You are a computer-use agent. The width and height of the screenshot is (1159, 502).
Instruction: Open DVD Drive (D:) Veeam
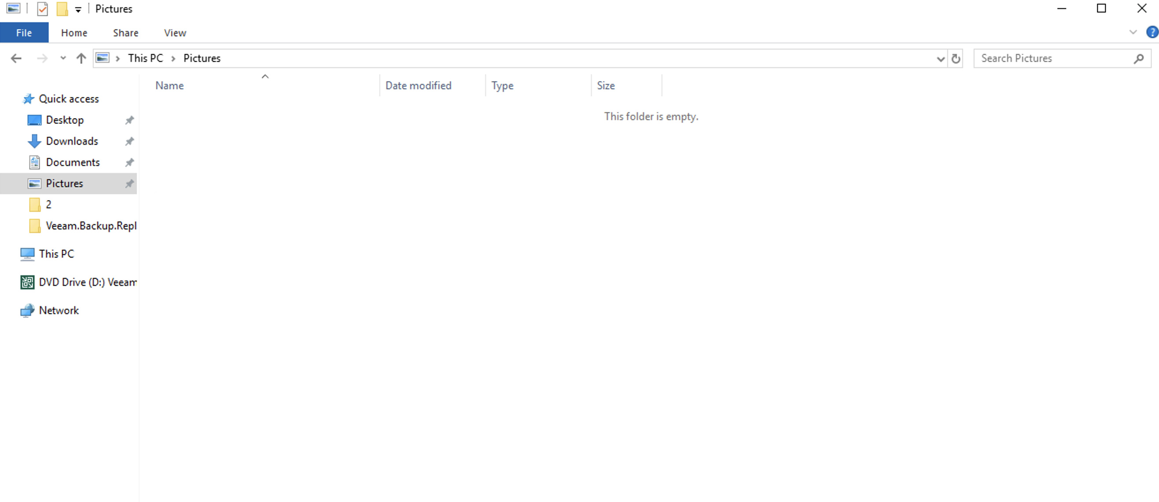pos(87,282)
